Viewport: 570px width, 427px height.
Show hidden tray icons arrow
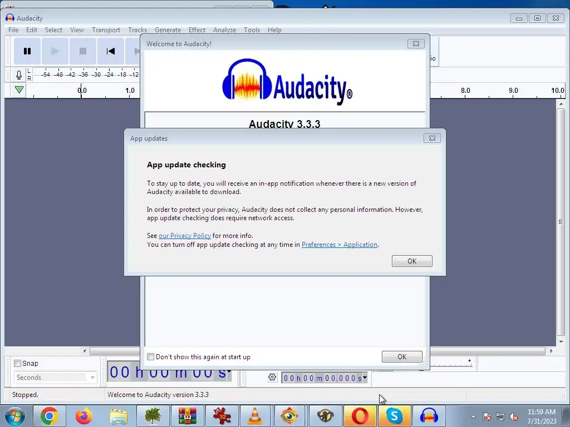point(473,417)
